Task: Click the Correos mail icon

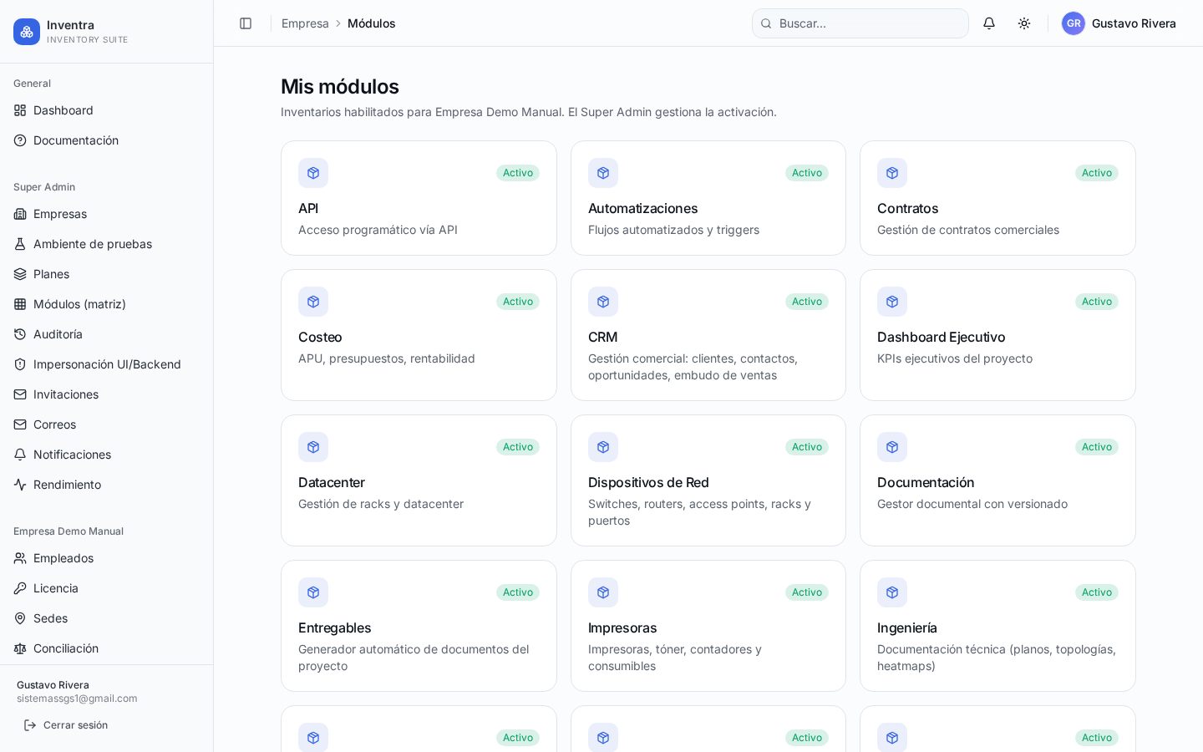Action: (20, 424)
